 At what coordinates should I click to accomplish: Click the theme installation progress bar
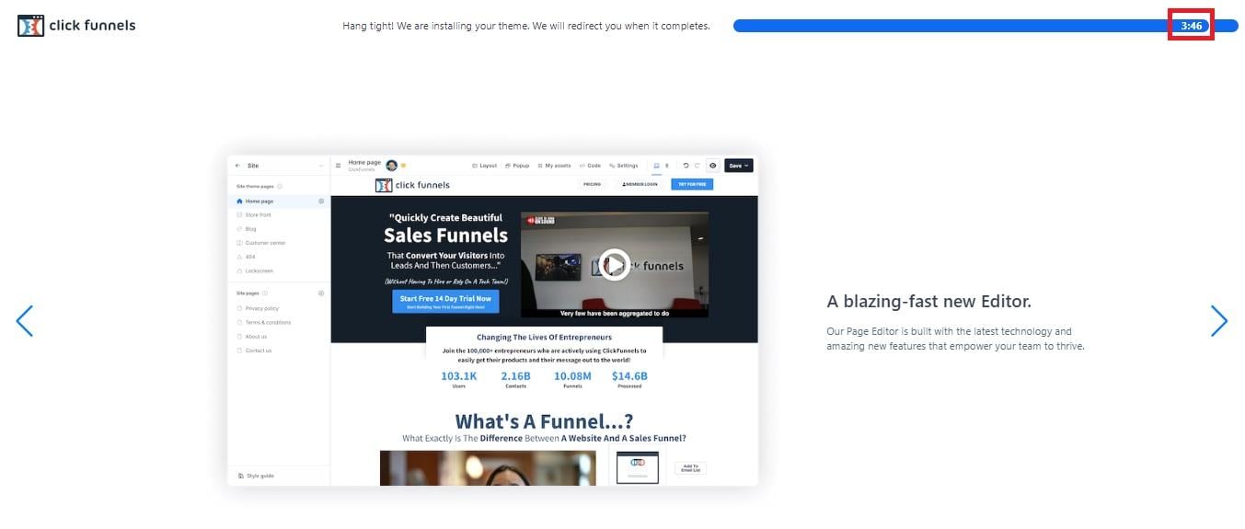pyautogui.click(x=948, y=26)
